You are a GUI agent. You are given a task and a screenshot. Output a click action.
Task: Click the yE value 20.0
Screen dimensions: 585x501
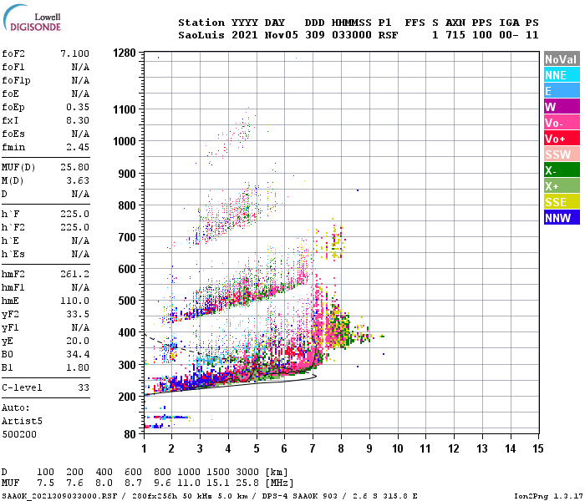[78, 341]
